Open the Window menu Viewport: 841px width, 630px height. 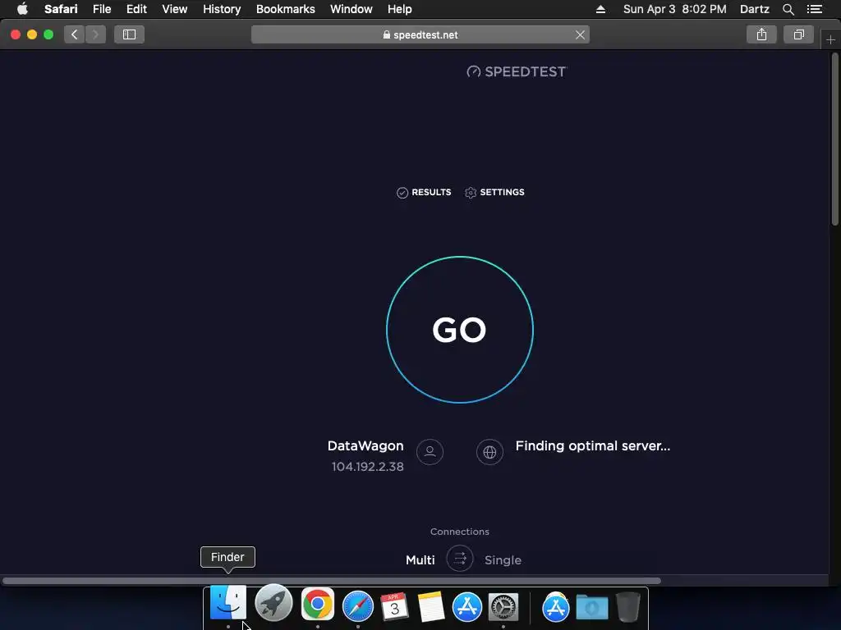tap(352, 9)
